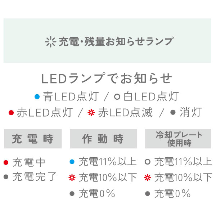Select the 作動時 header box
216x216 pixels.
pyautogui.click(x=103, y=139)
